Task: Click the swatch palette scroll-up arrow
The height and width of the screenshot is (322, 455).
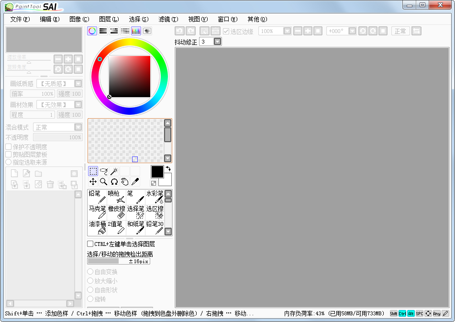Action: click(168, 123)
